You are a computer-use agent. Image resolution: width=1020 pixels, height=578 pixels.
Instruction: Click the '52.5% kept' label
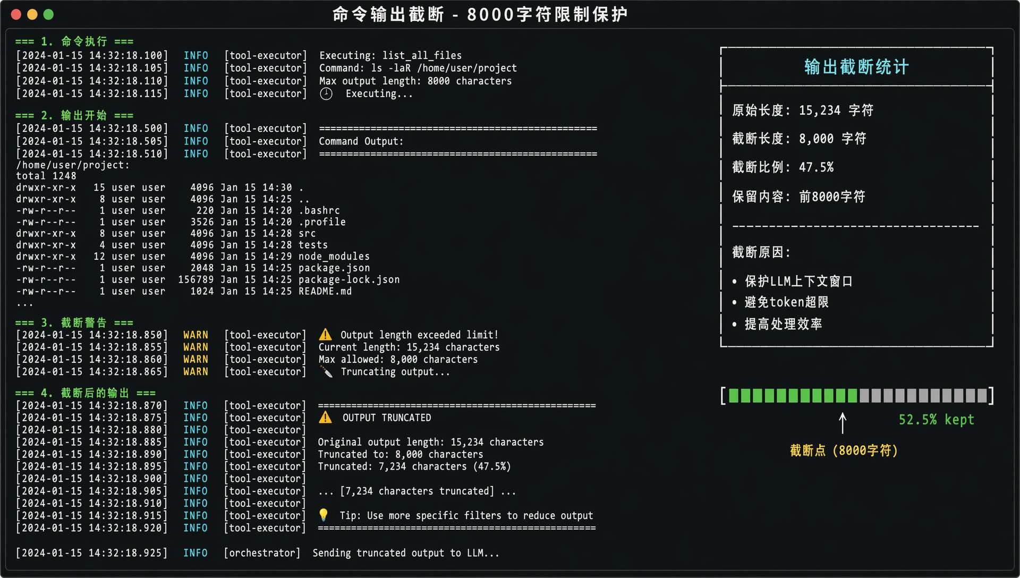(936, 420)
